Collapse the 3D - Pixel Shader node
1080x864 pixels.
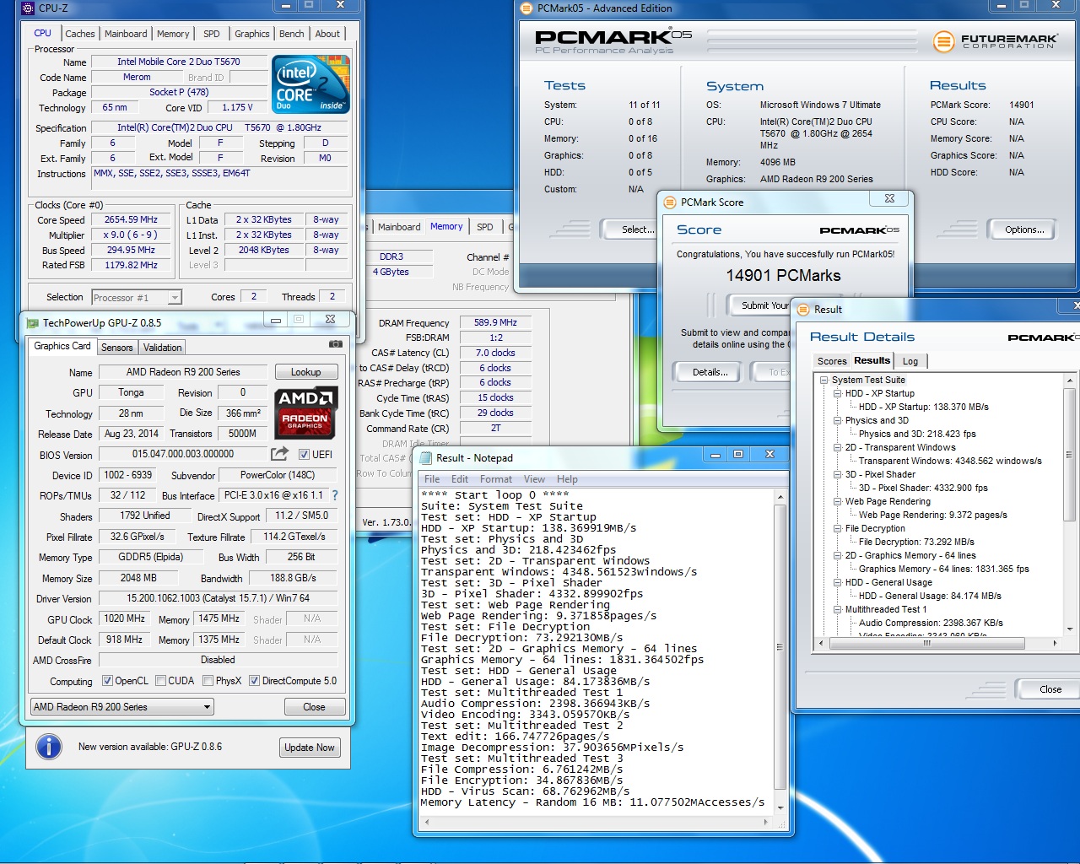point(838,474)
